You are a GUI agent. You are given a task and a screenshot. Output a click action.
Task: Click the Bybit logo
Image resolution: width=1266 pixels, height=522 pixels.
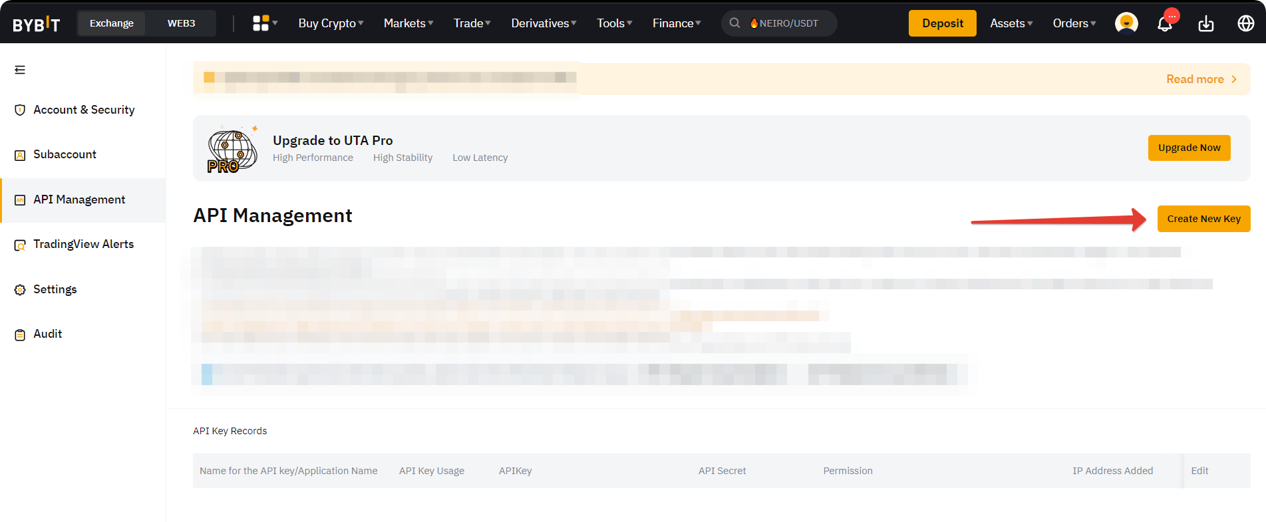click(37, 24)
